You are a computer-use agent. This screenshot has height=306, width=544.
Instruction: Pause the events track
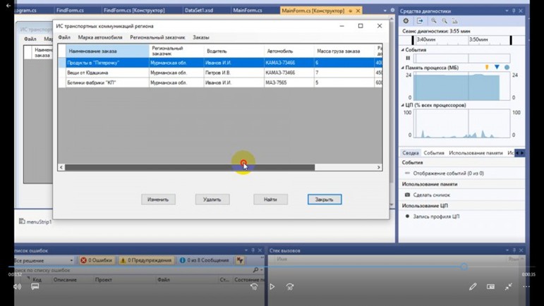pos(408,58)
